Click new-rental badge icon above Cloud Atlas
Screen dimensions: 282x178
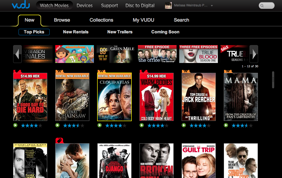coord(102,71)
